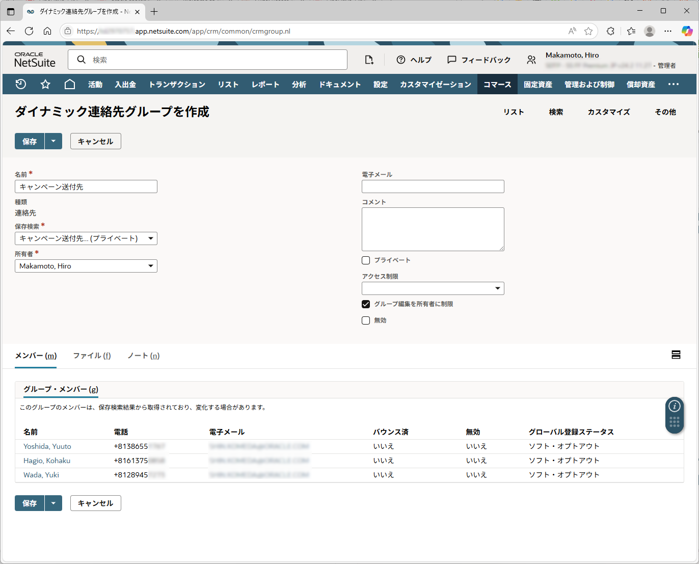The image size is (699, 564).
Task: Toggle the subtab layout icon at right
Action: click(x=676, y=355)
